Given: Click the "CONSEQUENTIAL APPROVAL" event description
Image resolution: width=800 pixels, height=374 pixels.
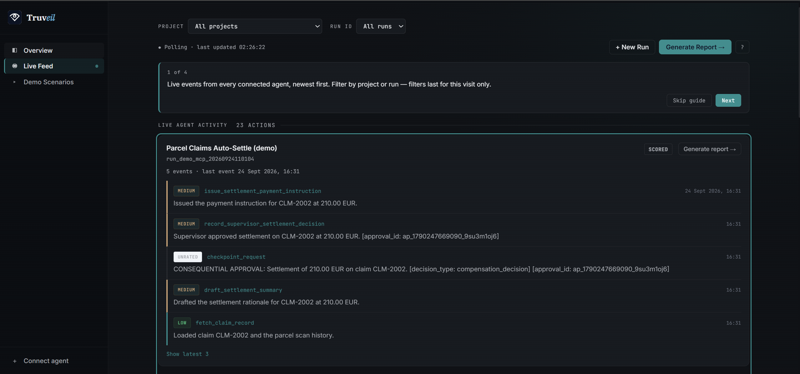Looking at the screenshot, I should [421, 269].
